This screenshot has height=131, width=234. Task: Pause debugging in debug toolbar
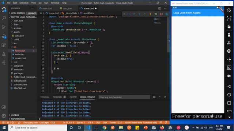click(128, 14)
